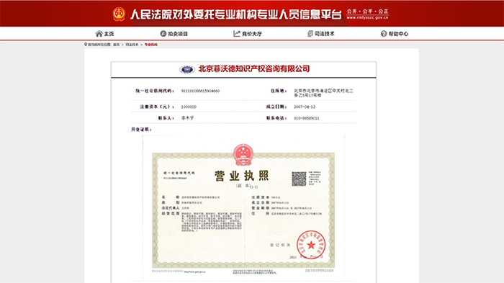
Task: Select the credit code number starting with 9111
Action: 200,91
